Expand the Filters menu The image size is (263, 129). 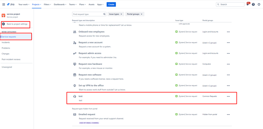(x=47, y=4)
